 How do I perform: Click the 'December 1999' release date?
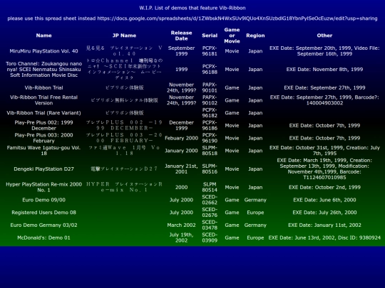coord(182,125)
